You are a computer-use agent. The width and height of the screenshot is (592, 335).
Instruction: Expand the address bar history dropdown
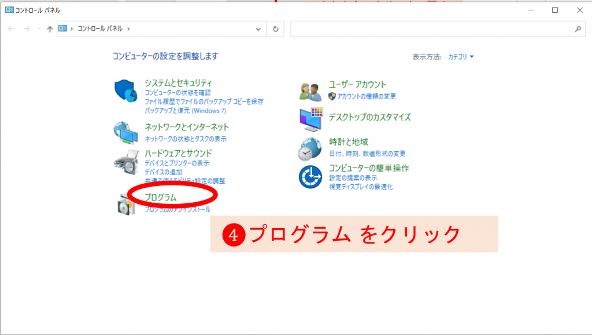[258, 29]
